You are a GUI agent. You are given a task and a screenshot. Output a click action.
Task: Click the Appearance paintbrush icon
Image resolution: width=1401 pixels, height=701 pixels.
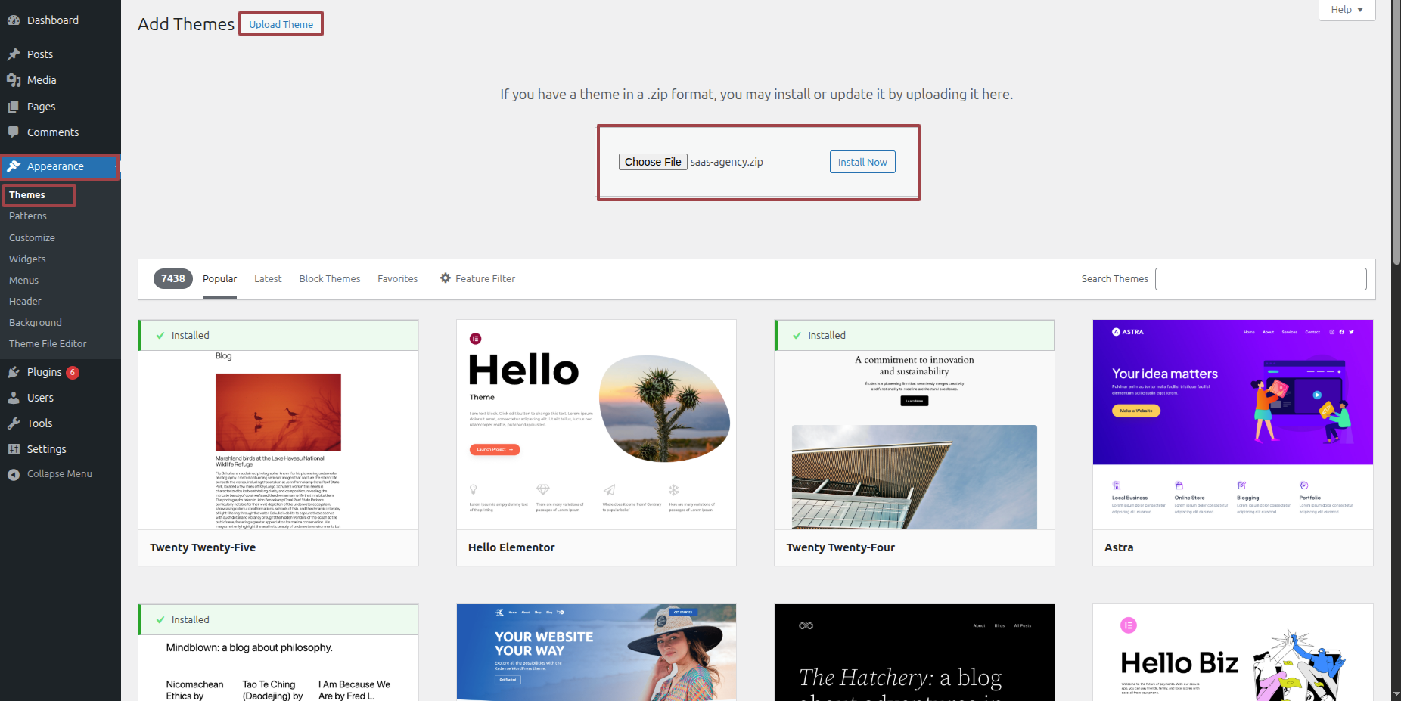14,166
